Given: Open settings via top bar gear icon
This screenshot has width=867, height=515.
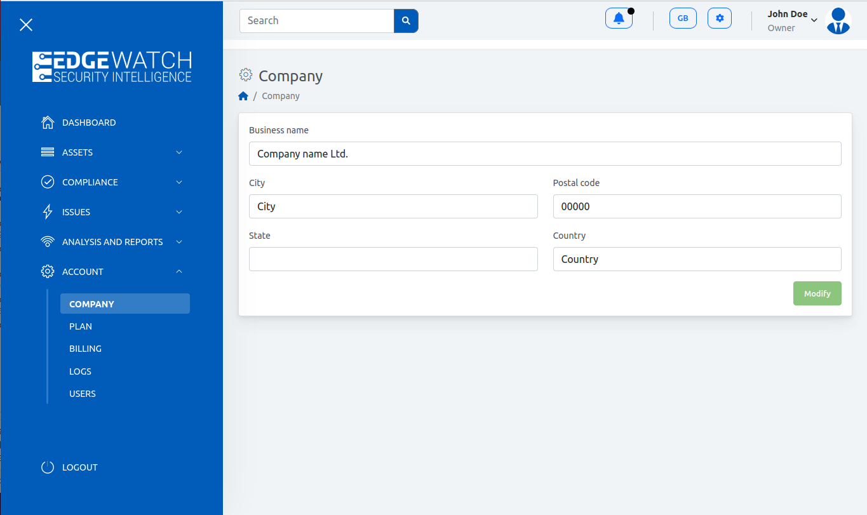Looking at the screenshot, I should coord(720,18).
